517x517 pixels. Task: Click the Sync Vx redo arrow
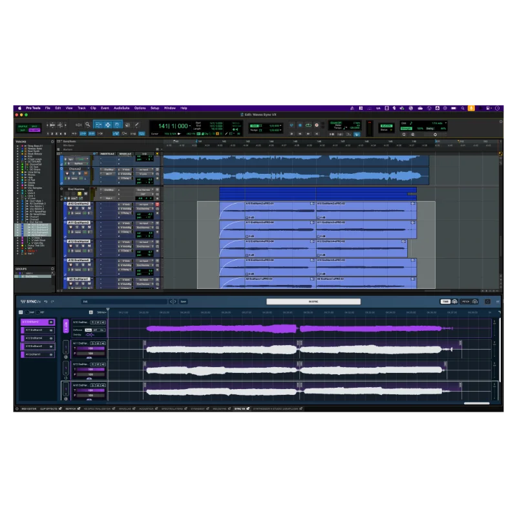click(x=52, y=301)
